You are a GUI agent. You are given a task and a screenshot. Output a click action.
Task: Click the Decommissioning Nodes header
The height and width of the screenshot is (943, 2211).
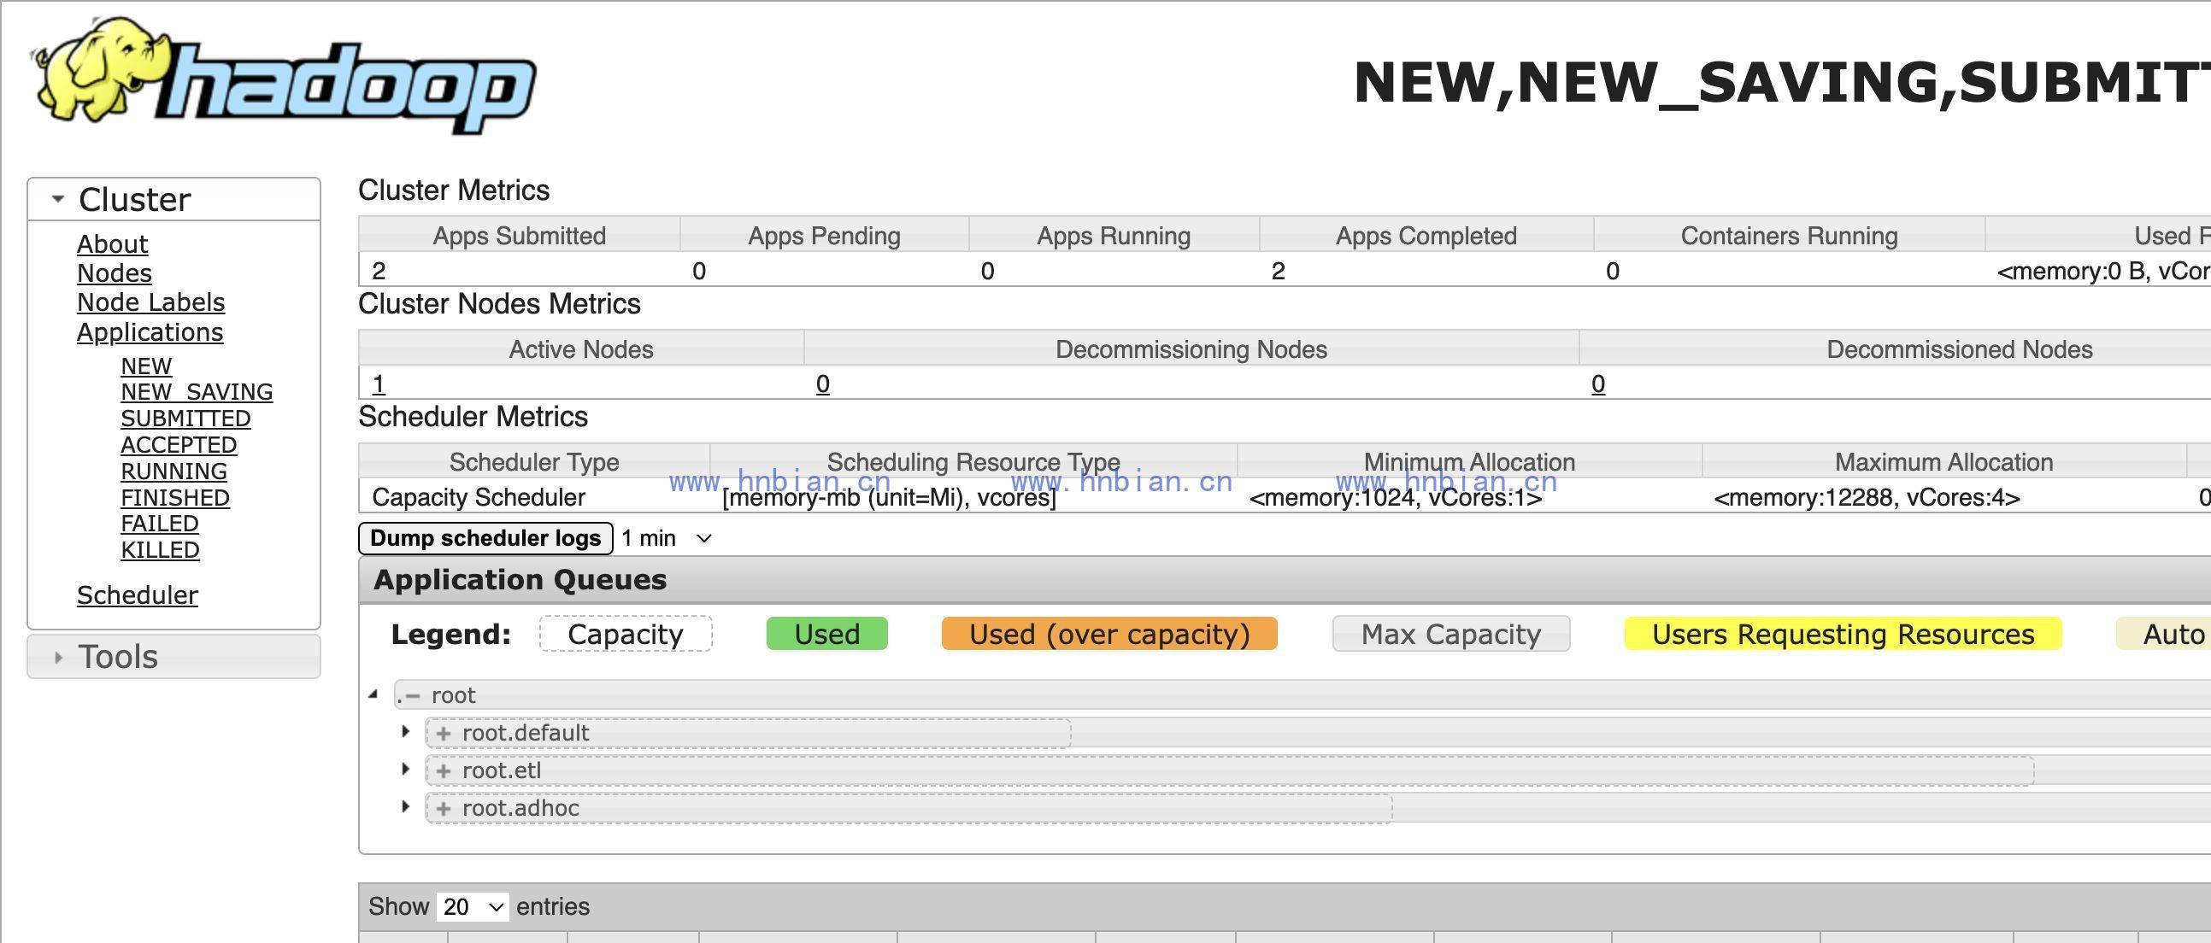point(1191,349)
